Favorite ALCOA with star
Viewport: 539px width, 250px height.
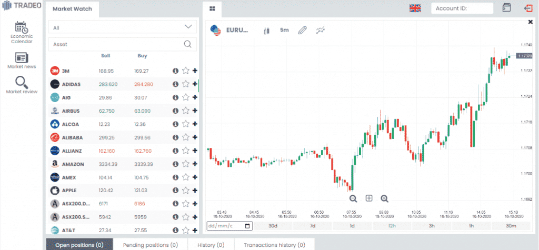(186, 124)
